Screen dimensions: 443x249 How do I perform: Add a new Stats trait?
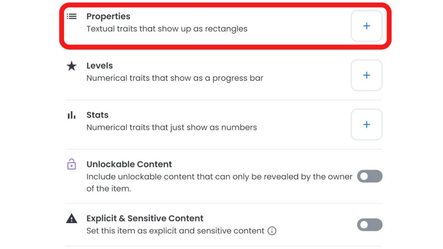click(x=366, y=124)
